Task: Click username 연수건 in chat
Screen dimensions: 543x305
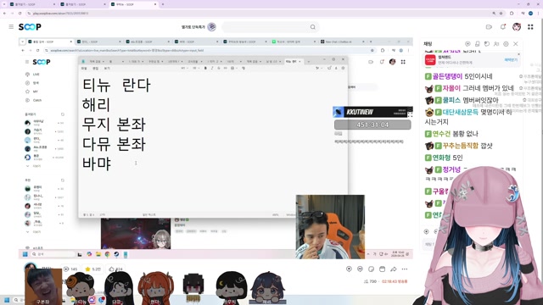Action: (441, 134)
